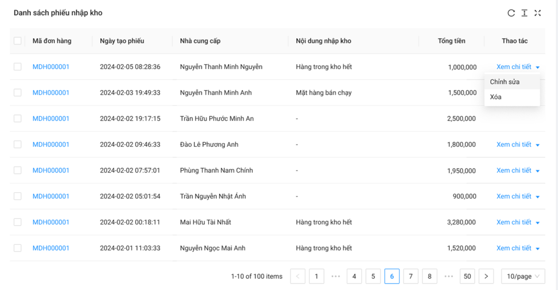
Task: Click Xem chi tiết for Nguyễn Thanh Minh Nguyễn
Action: (514, 67)
